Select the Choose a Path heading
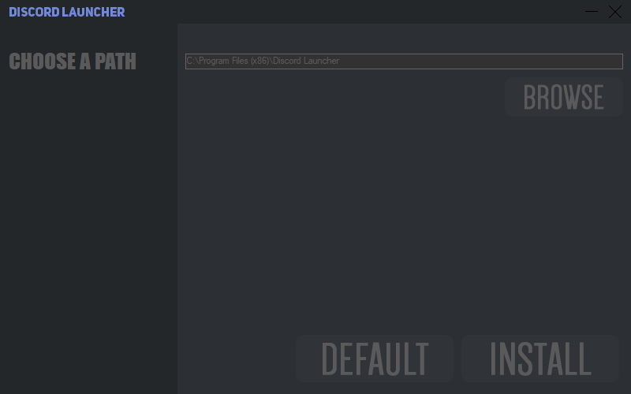The image size is (631, 394). coord(73,61)
